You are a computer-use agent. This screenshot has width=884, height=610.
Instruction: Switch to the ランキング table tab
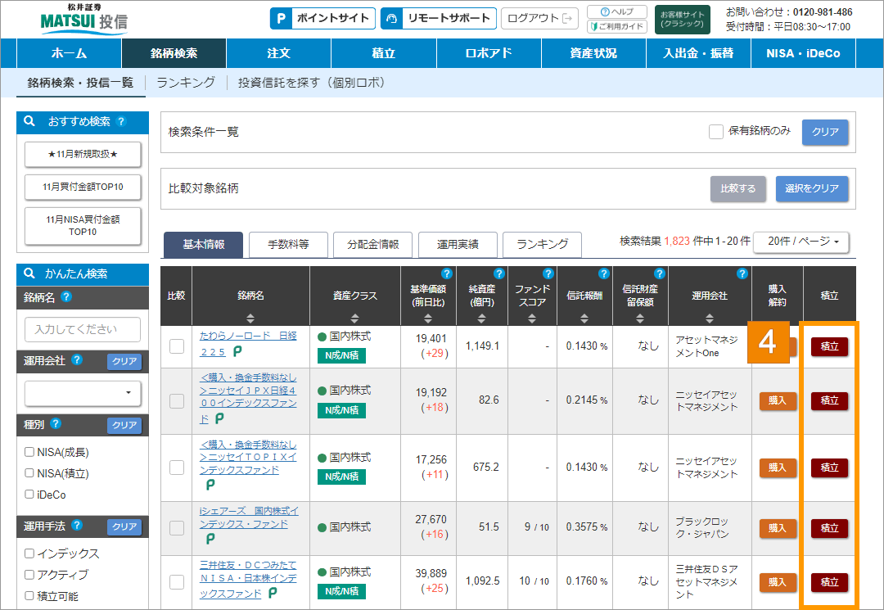(543, 245)
